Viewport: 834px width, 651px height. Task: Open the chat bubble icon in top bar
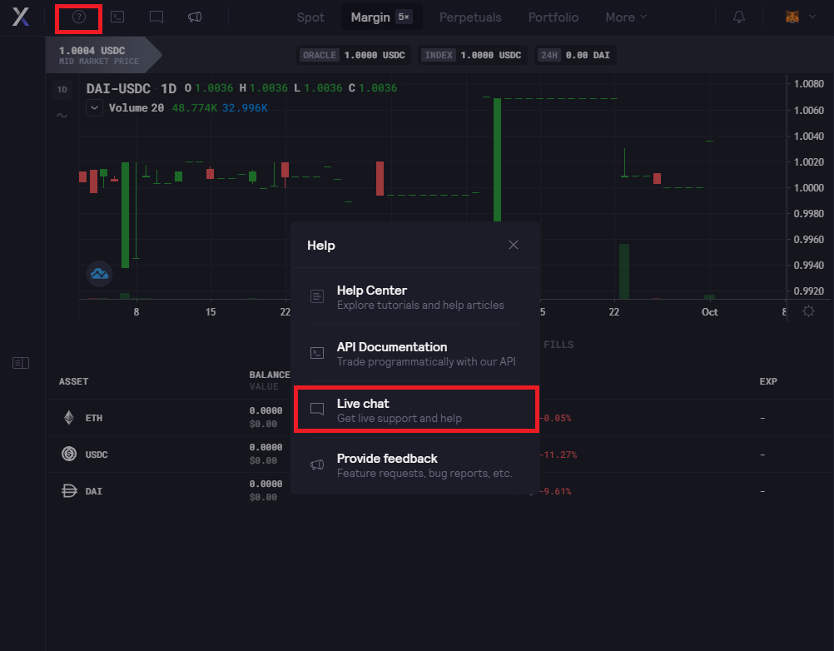pos(156,17)
